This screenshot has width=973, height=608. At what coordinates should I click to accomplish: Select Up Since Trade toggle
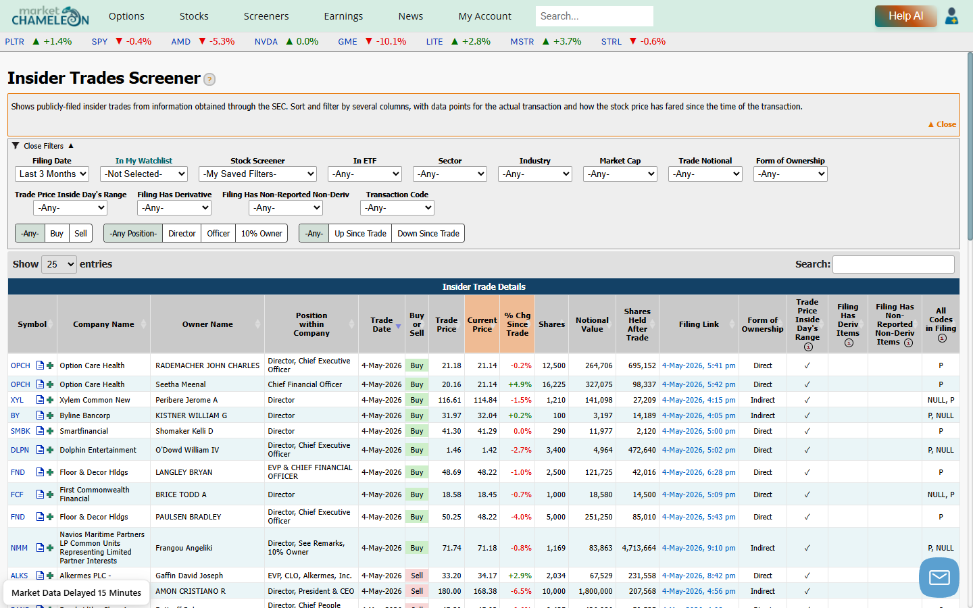(360, 234)
